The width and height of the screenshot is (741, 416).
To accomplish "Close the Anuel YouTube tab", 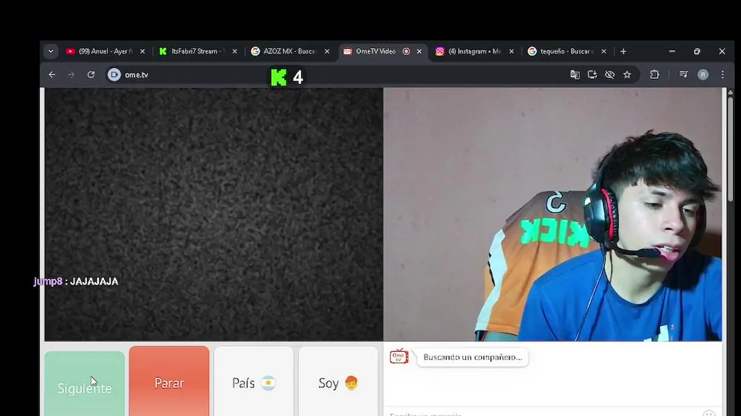I will pos(142,51).
